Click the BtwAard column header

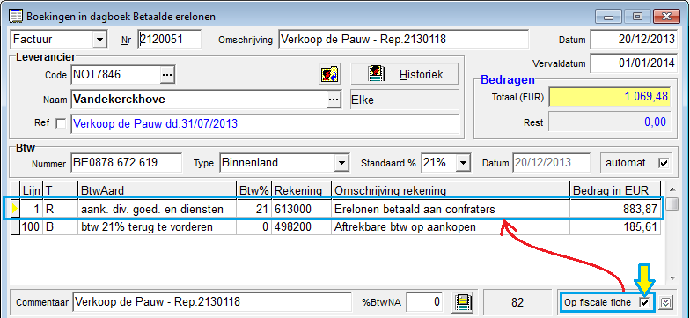point(157,190)
